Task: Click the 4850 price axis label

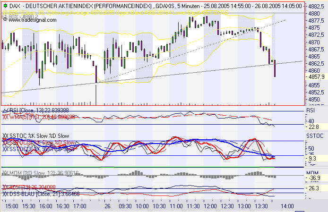Action: point(314,100)
